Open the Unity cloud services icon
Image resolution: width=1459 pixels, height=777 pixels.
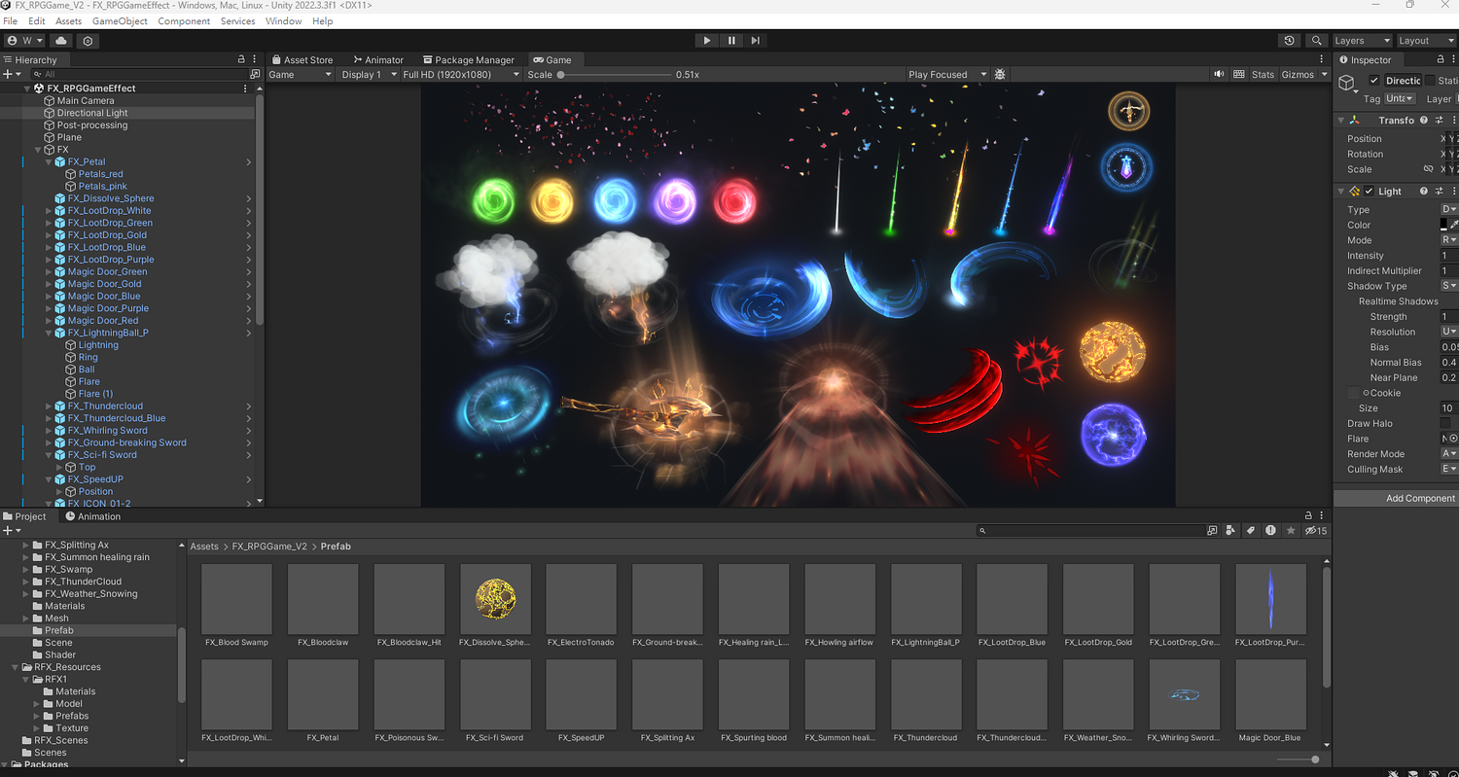pos(61,41)
